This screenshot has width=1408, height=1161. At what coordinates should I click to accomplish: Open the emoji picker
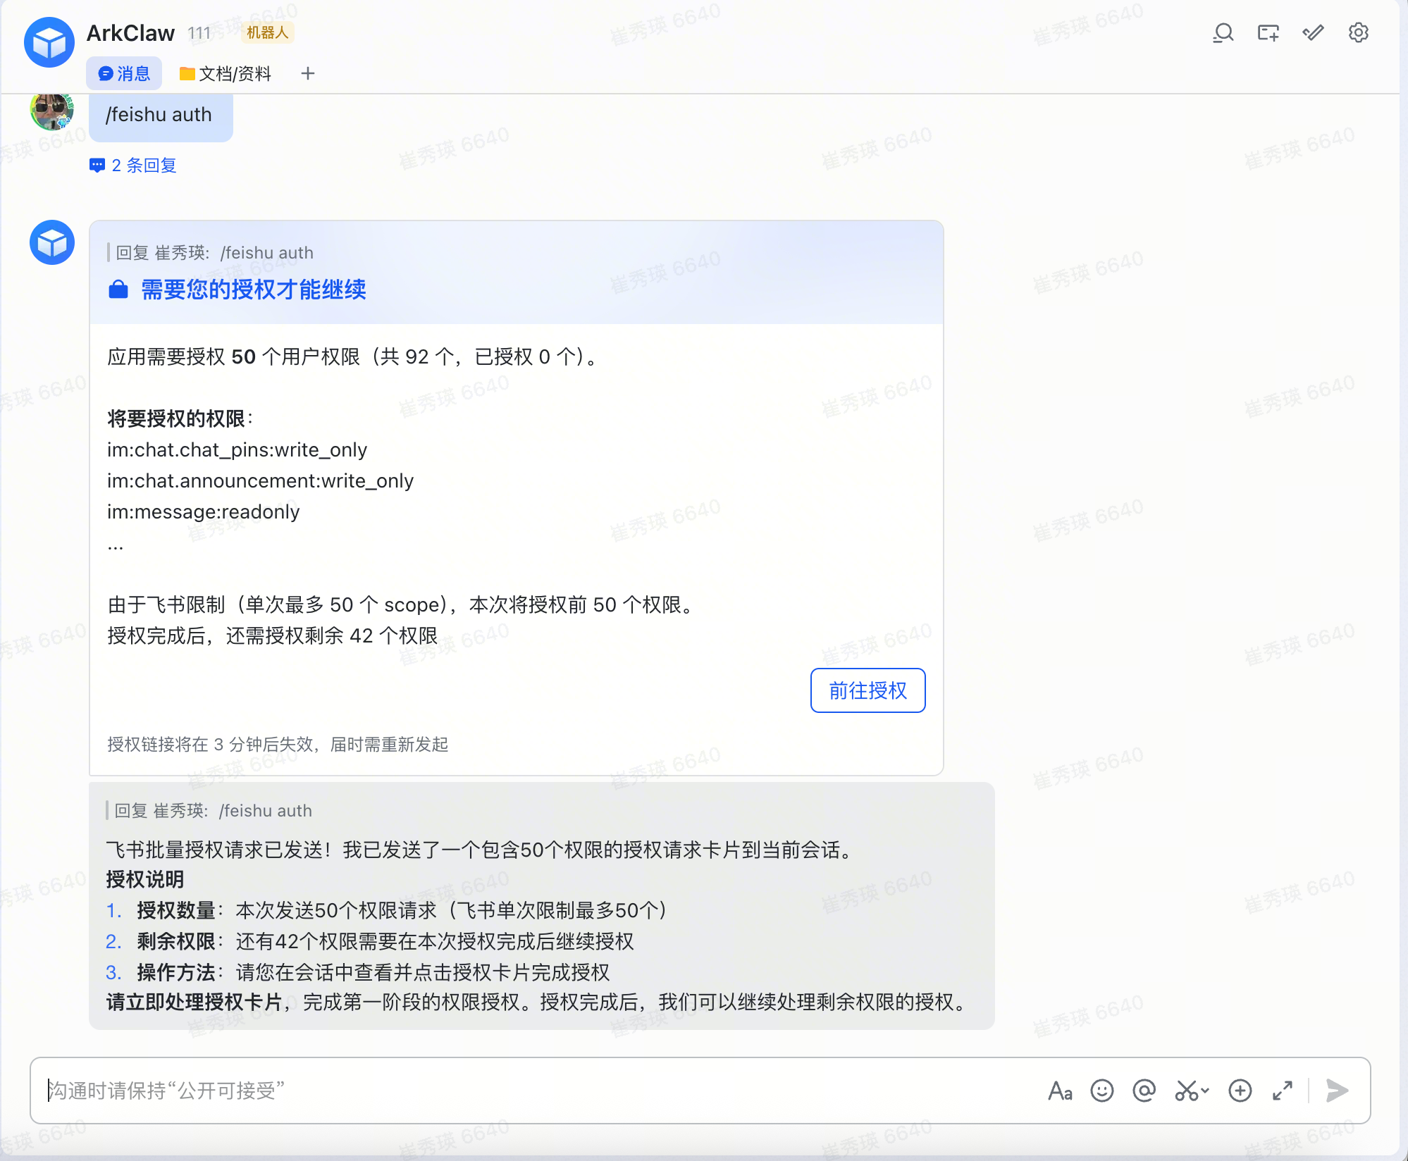pos(1102,1091)
